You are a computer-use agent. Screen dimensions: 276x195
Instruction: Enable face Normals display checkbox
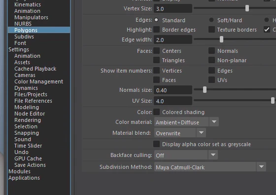pyautogui.click(x=211, y=50)
